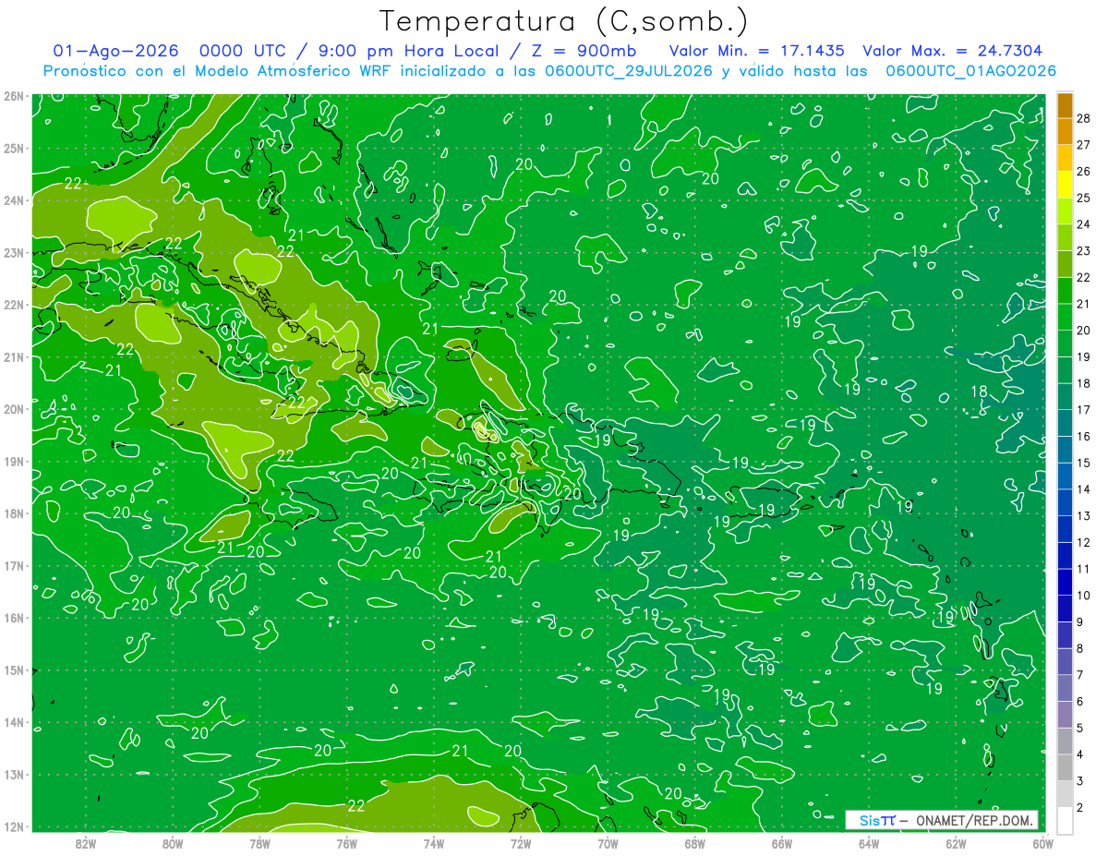Click the gray swatch between 3 and 4
This screenshot has height=856, width=1108.
[1065, 767]
